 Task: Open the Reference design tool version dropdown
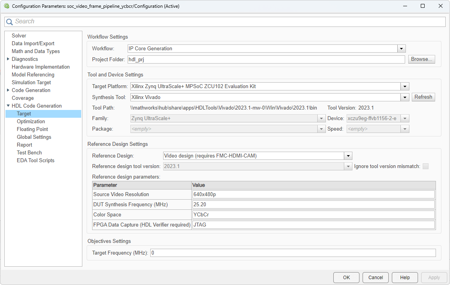[x=348, y=166]
